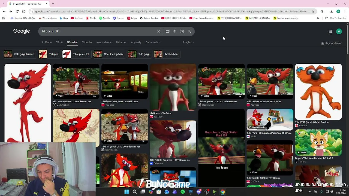349x196 pixels.
Task: Open the 'Tüm Yer İşaretleri' bookmarks folder
Action: point(336,18)
